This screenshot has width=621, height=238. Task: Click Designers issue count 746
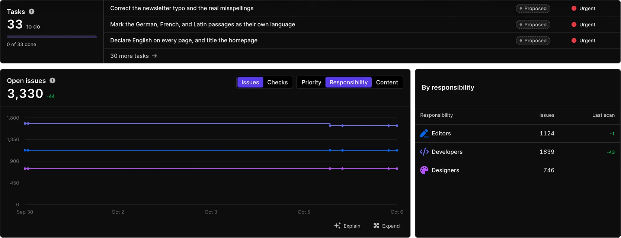(x=549, y=170)
